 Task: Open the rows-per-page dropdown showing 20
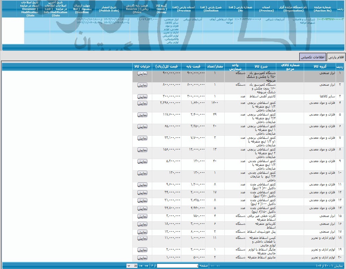131,266
